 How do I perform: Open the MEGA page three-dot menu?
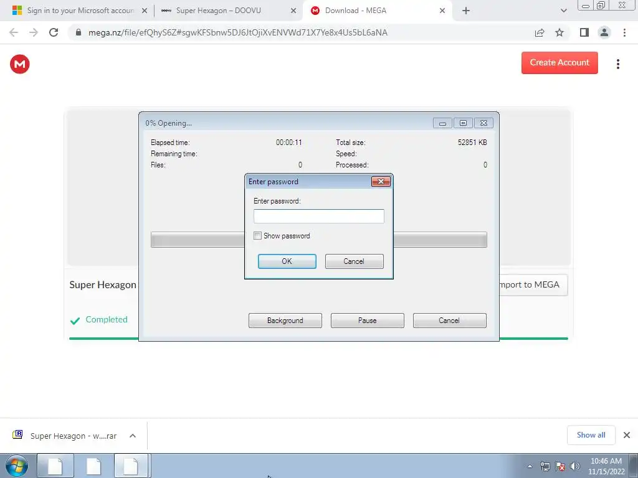tap(617, 64)
